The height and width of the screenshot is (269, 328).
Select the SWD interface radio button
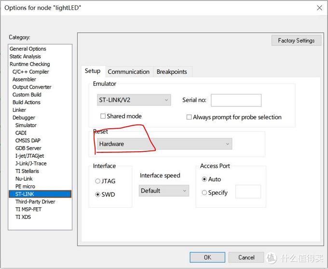(x=98, y=194)
